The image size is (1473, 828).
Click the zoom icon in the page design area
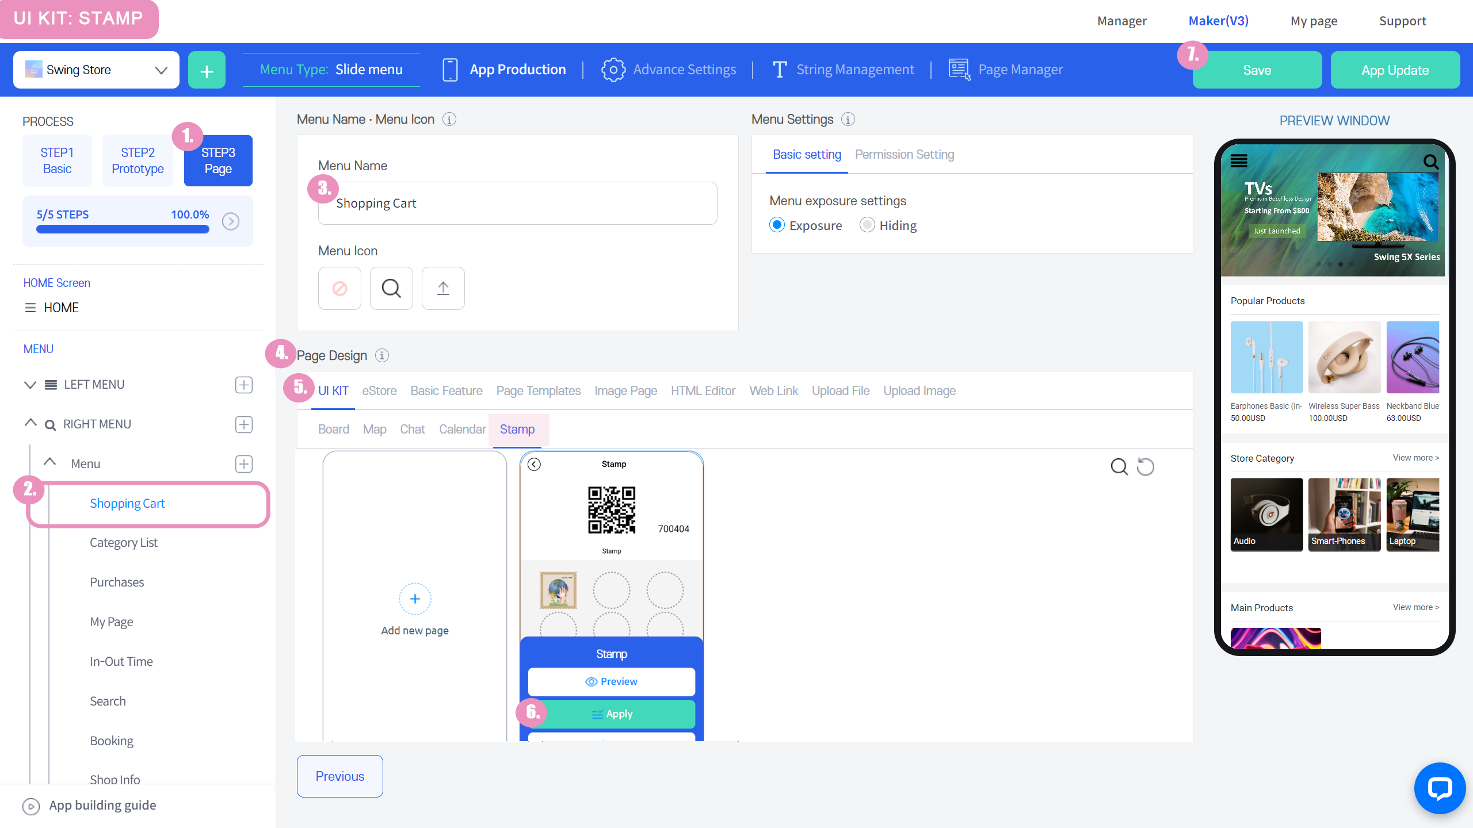pos(1119,466)
